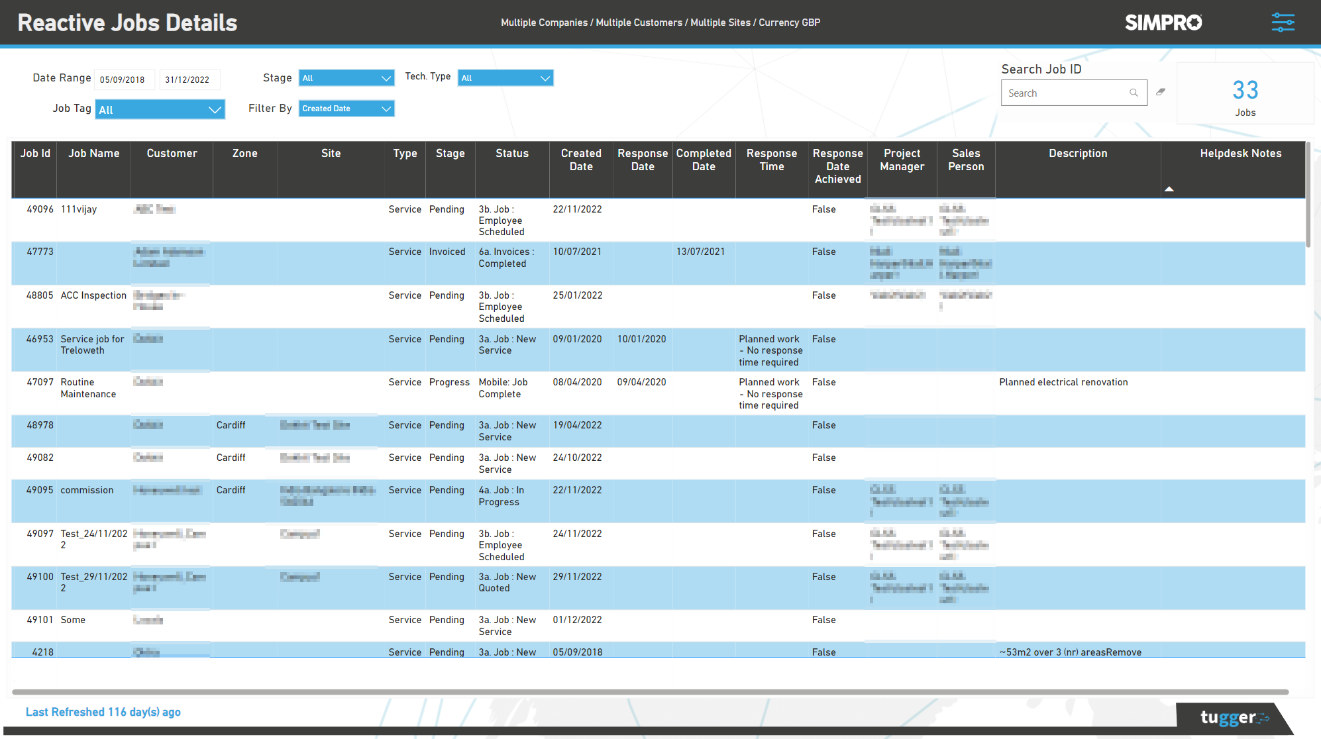Image resolution: width=1321 pixels, height=739 pixels.
Task: Sort by the Status column header
Action: click(x=512, y=154)
